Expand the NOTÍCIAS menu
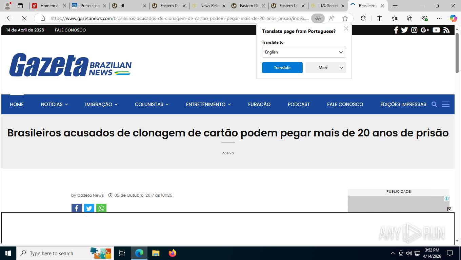Image resolution: width=461 pixels, height=260 pixels. (54, 104)
